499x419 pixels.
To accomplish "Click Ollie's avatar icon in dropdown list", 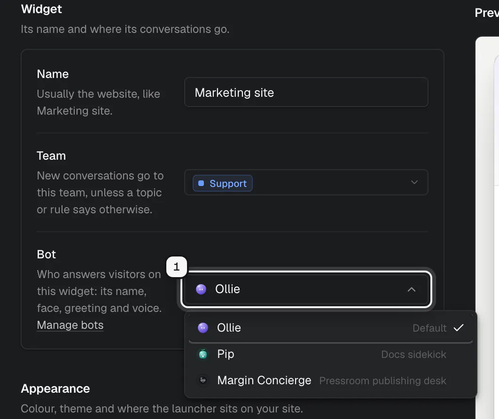I will click(203, 328).
